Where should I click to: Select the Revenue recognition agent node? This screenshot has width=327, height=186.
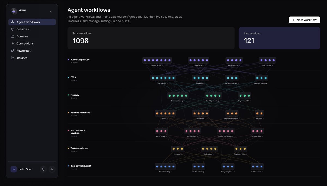[232, 113]
